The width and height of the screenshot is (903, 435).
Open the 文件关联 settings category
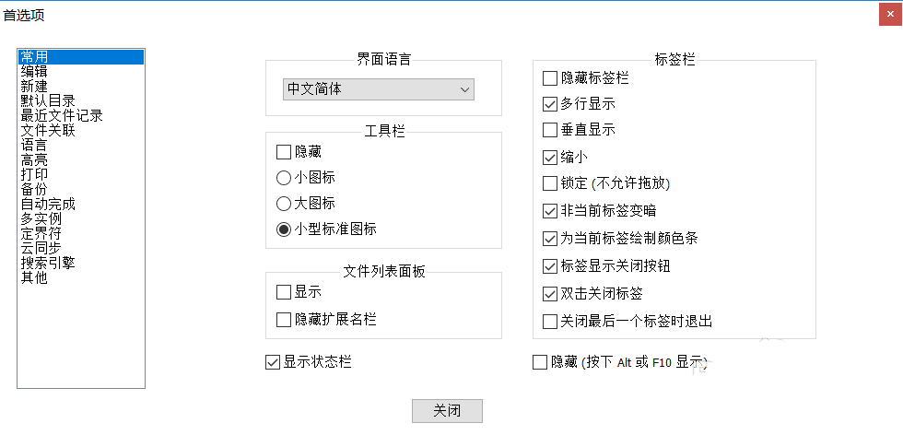tap(48, 131)
